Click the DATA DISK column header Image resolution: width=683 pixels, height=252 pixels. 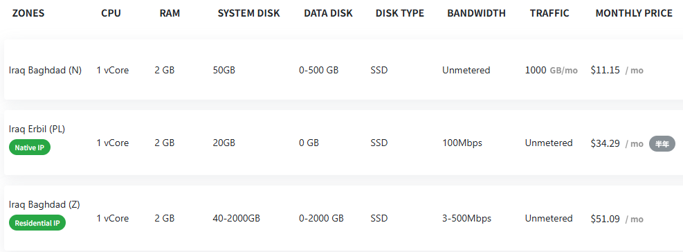coord(329,13)
